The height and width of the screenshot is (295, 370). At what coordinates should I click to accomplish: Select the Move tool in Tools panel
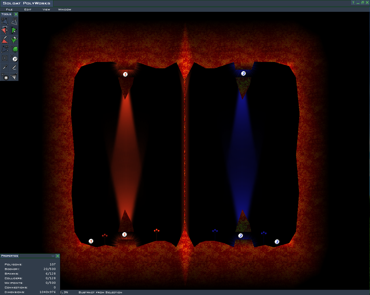(x=5, y=21)
